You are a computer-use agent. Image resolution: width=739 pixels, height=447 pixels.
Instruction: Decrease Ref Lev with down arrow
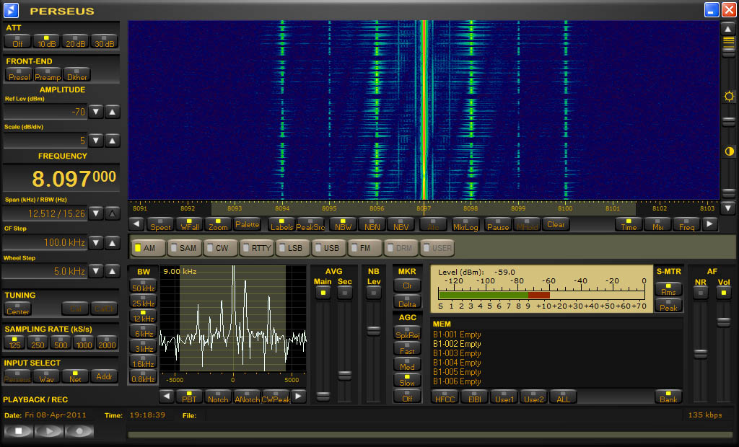[96, 112]
